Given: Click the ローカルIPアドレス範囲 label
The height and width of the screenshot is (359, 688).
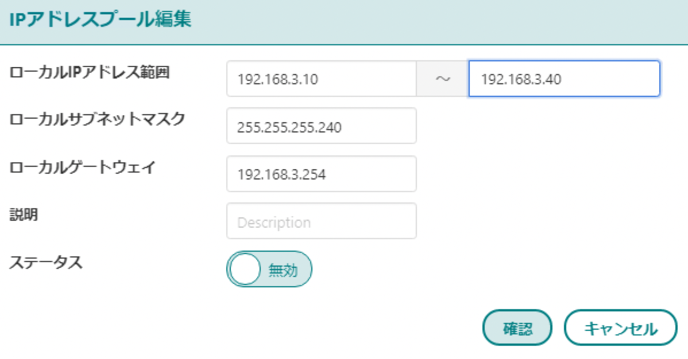Looking at the screenshot, I should click(90, 72).
